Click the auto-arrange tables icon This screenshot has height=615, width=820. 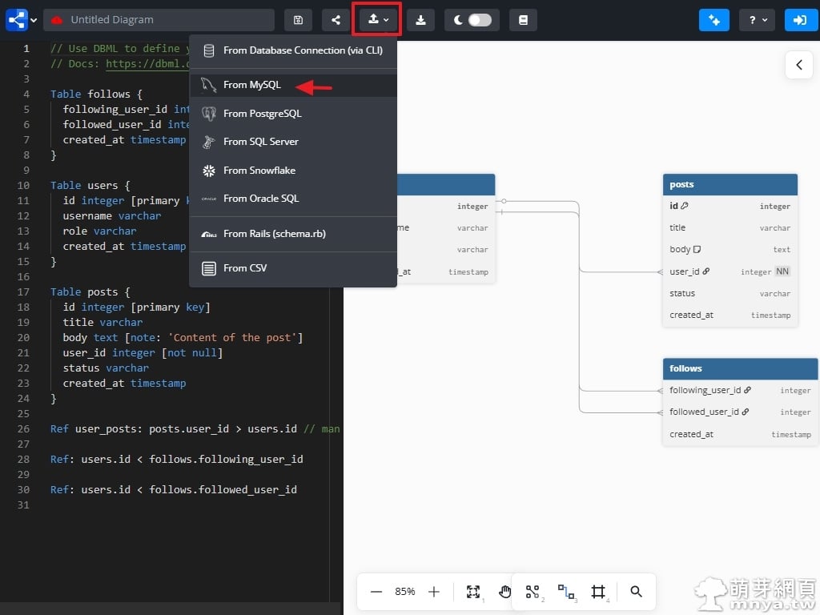pyautogui.click(x=533, y=592)
